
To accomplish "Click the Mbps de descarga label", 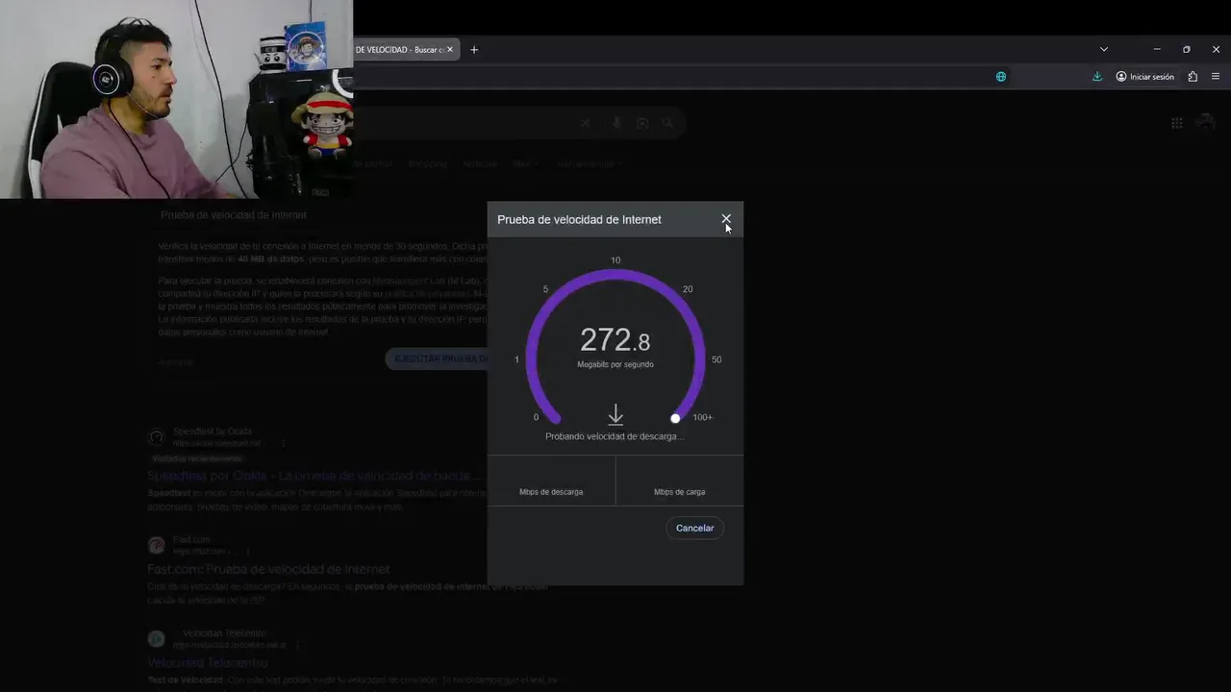I will [551, 492].
